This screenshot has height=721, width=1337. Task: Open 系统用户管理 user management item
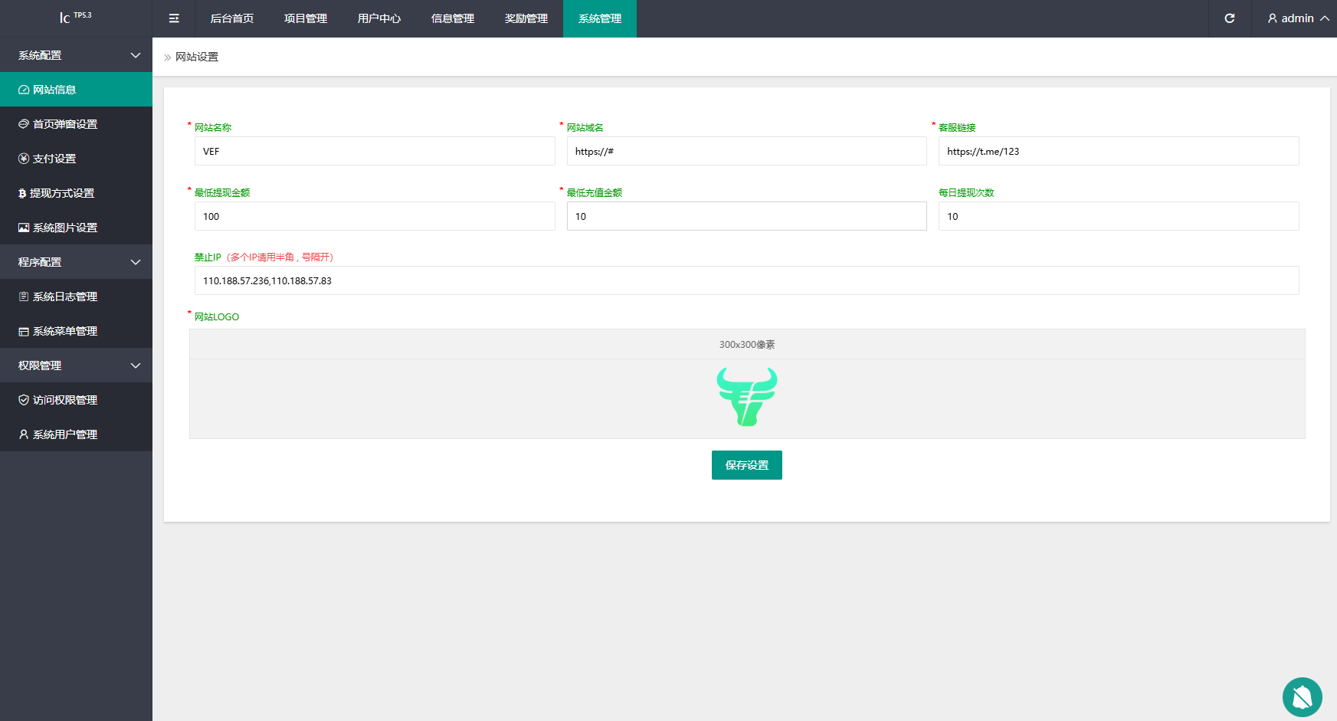[64, 434]
